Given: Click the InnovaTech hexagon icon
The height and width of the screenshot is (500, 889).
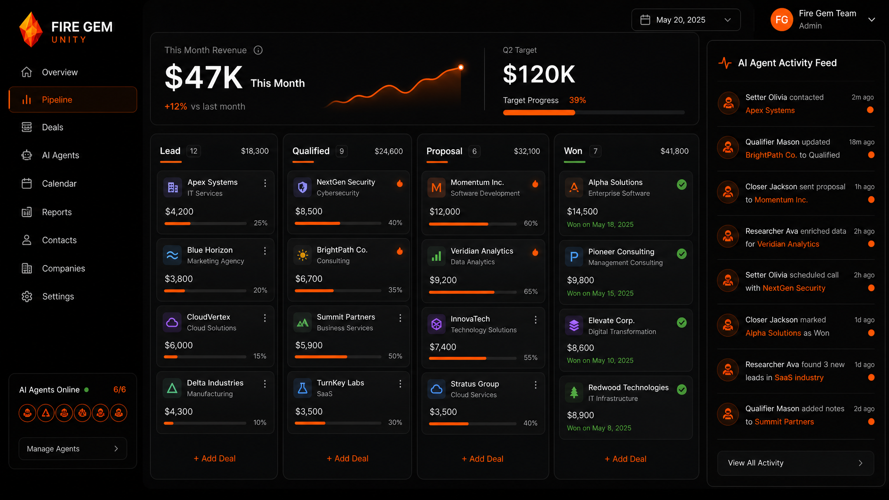Looking at the screenshot, I should click(437, 324).
